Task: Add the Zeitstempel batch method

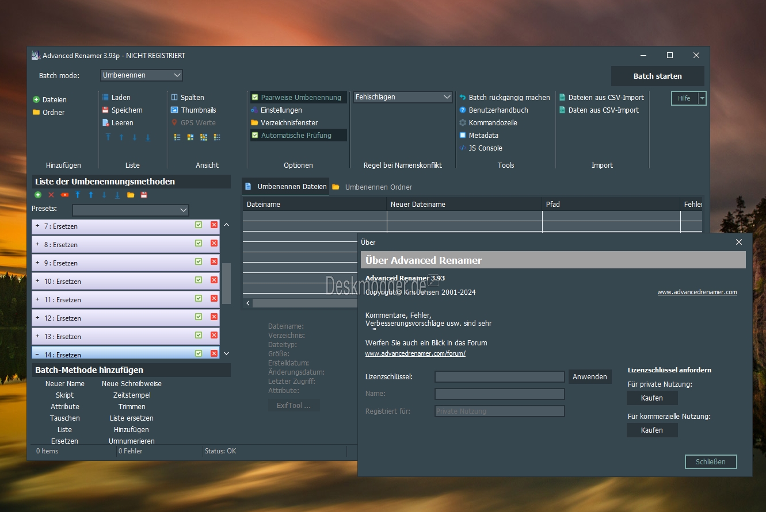Action: pyautogui.click(x=132, y=395)
